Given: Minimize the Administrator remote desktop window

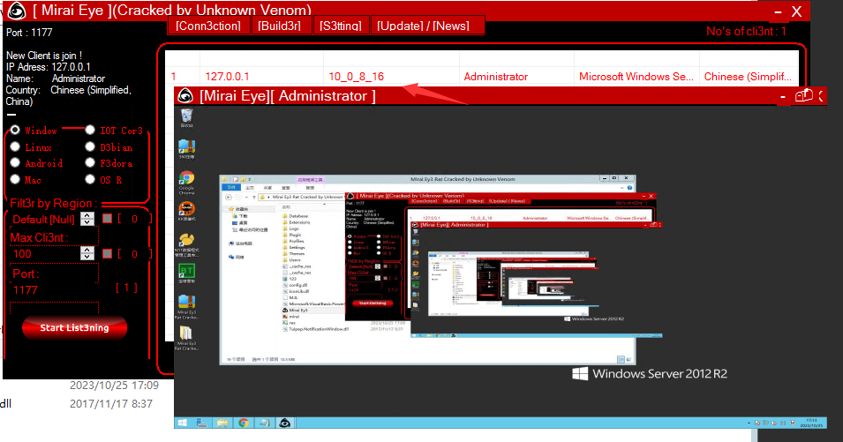Looking at the screenshot, I should (783, 97).
